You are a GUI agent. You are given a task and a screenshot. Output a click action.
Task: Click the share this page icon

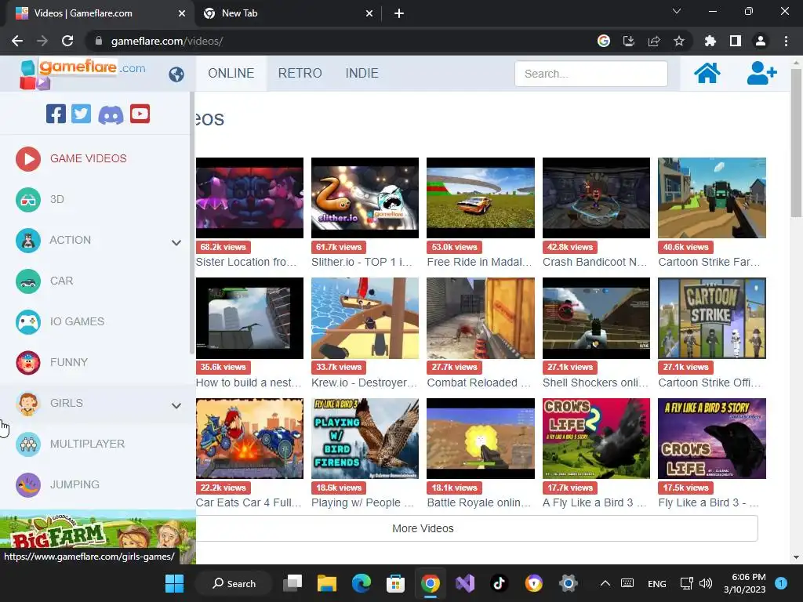click(x=654, y=41)
